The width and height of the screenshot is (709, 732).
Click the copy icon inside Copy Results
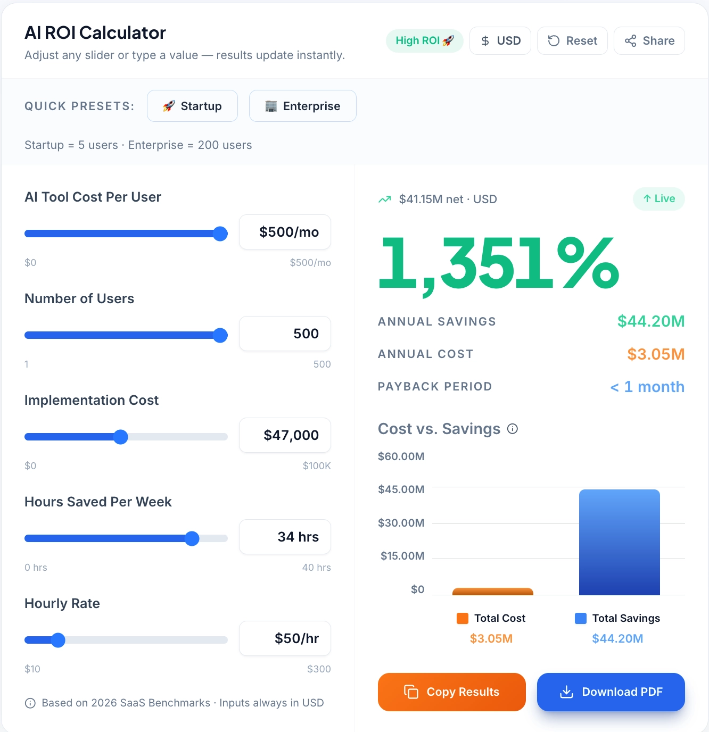coord(410,692)
